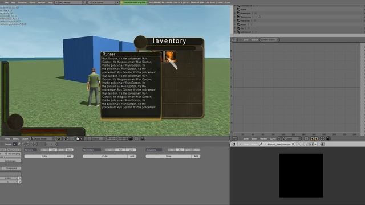Click the Cube button under Controllers
The width and height of the screenshot is (365, 205).
coord(105,156)
